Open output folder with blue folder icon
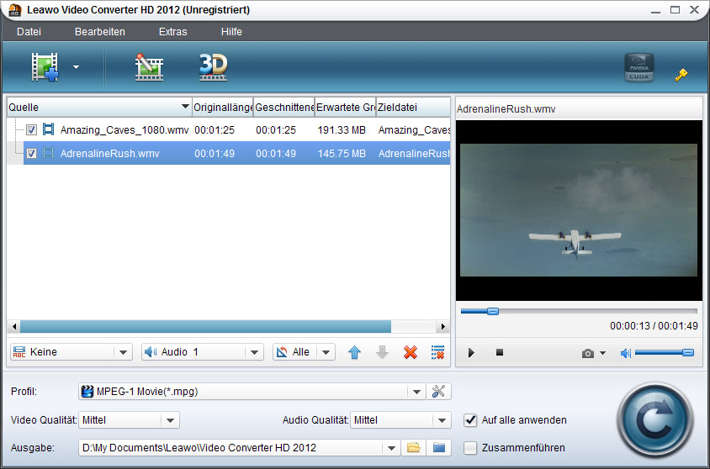 439,448
